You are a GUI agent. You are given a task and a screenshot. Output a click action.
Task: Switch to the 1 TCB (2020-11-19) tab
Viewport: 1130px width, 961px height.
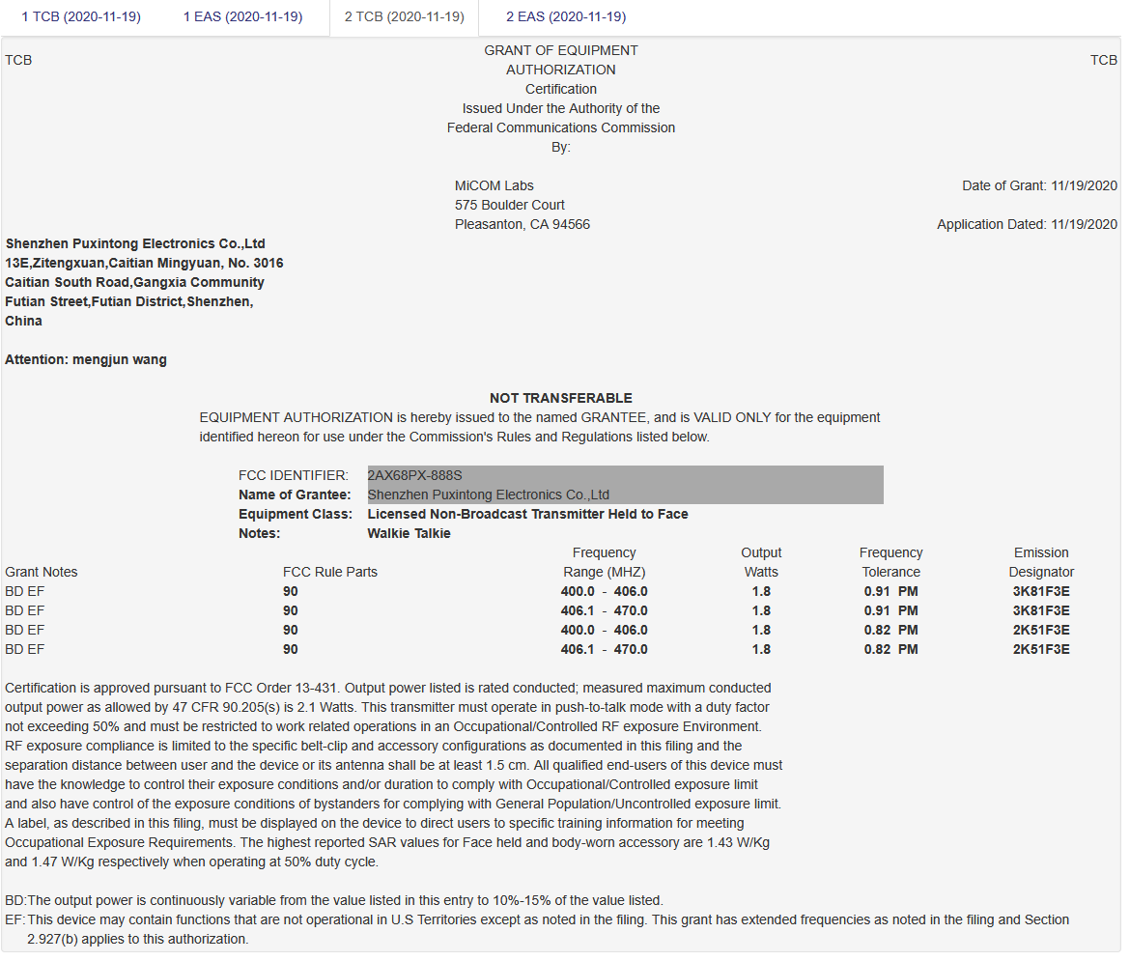pyautogui.click(x=81, y=17)
